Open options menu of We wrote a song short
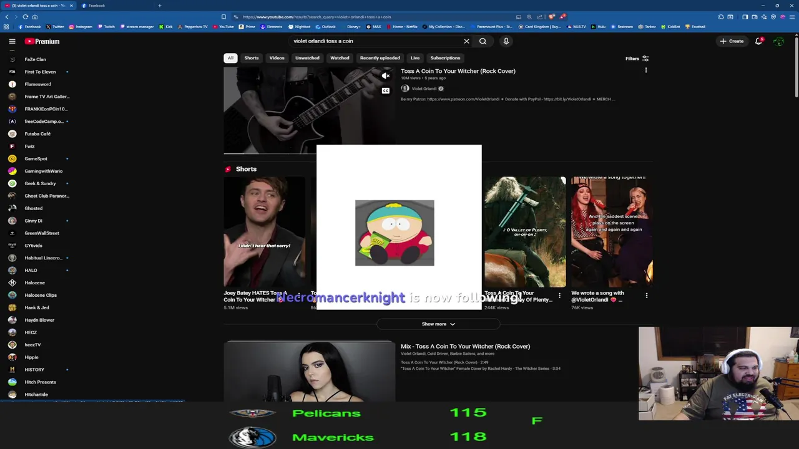The width and height of the screenshot is (799, 449). (647, 296)
